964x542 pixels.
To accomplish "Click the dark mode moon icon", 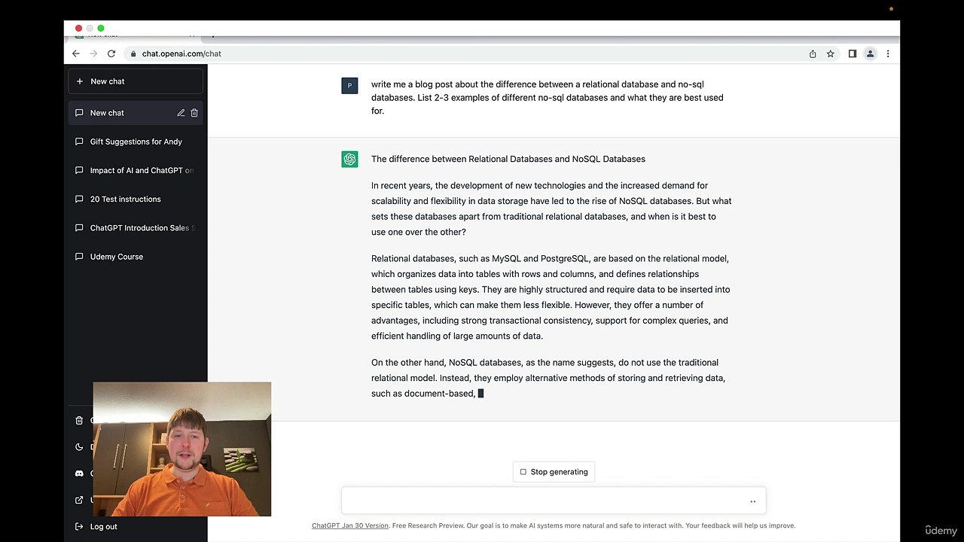I will (79, 447).
